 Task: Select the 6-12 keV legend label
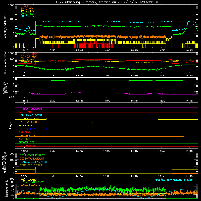27,9
